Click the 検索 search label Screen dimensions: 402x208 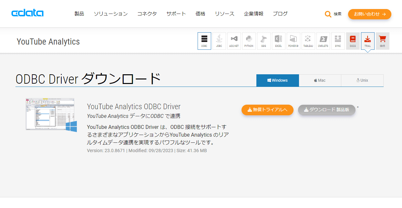pyautogui.click(x=338, y=14)
